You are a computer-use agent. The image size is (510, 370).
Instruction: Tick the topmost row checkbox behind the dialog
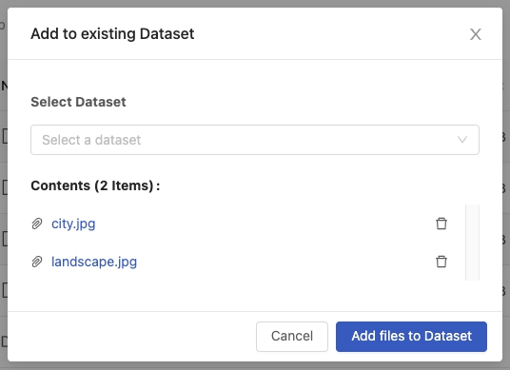pos(5,136)
